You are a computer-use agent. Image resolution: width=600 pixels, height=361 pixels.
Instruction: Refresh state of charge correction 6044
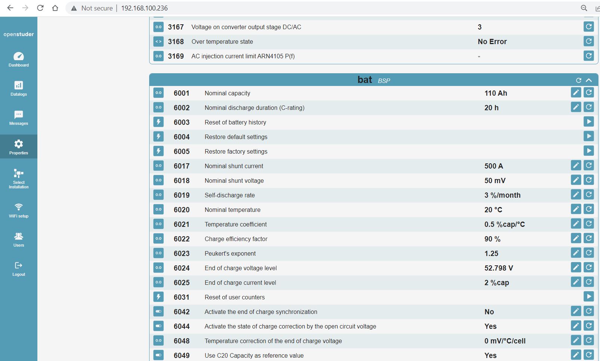pos(589,326)
